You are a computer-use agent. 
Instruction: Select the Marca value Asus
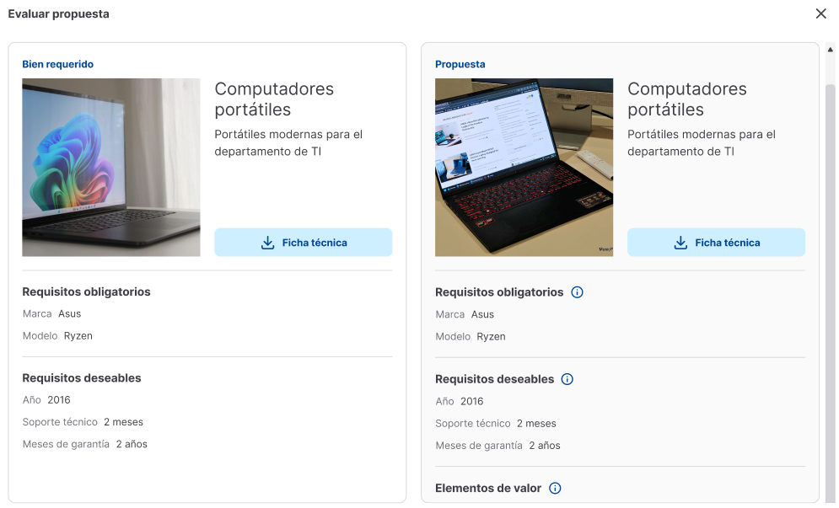[x=69, y=313]
